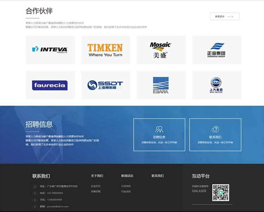Click the WeChat QR code image
This screenshot has height=212, width=264.
pos(221,193)
